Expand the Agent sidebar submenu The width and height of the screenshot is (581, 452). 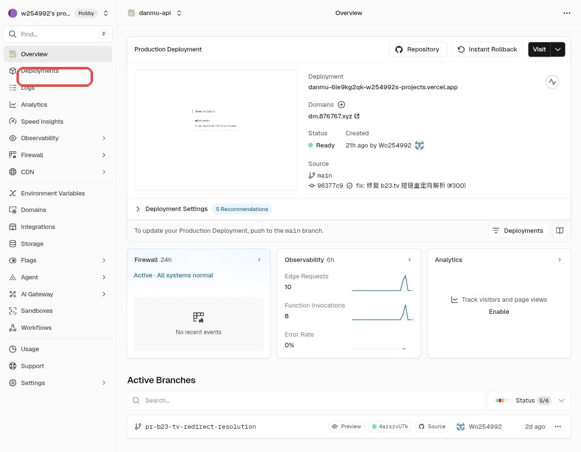click(104, 277)
